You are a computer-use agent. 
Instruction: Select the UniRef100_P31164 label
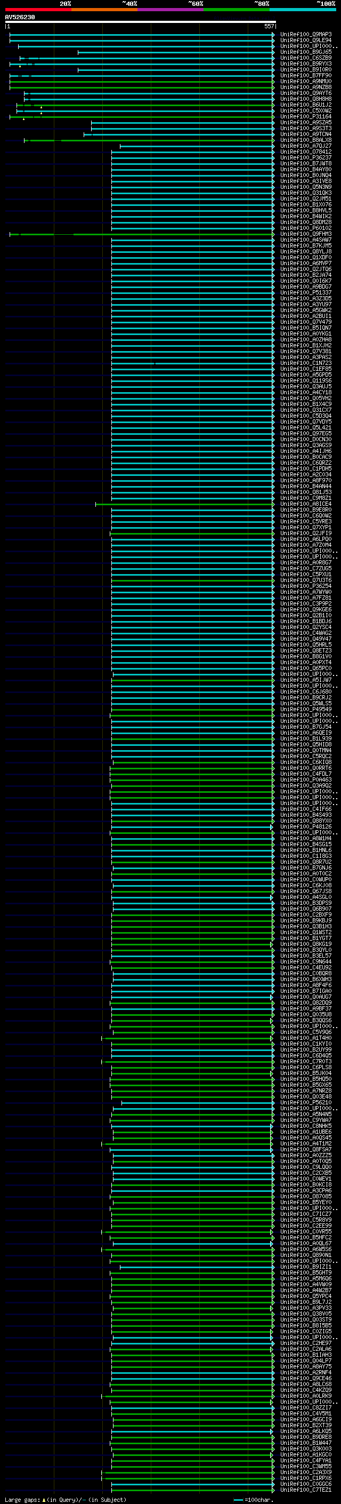tap(305, 116)
